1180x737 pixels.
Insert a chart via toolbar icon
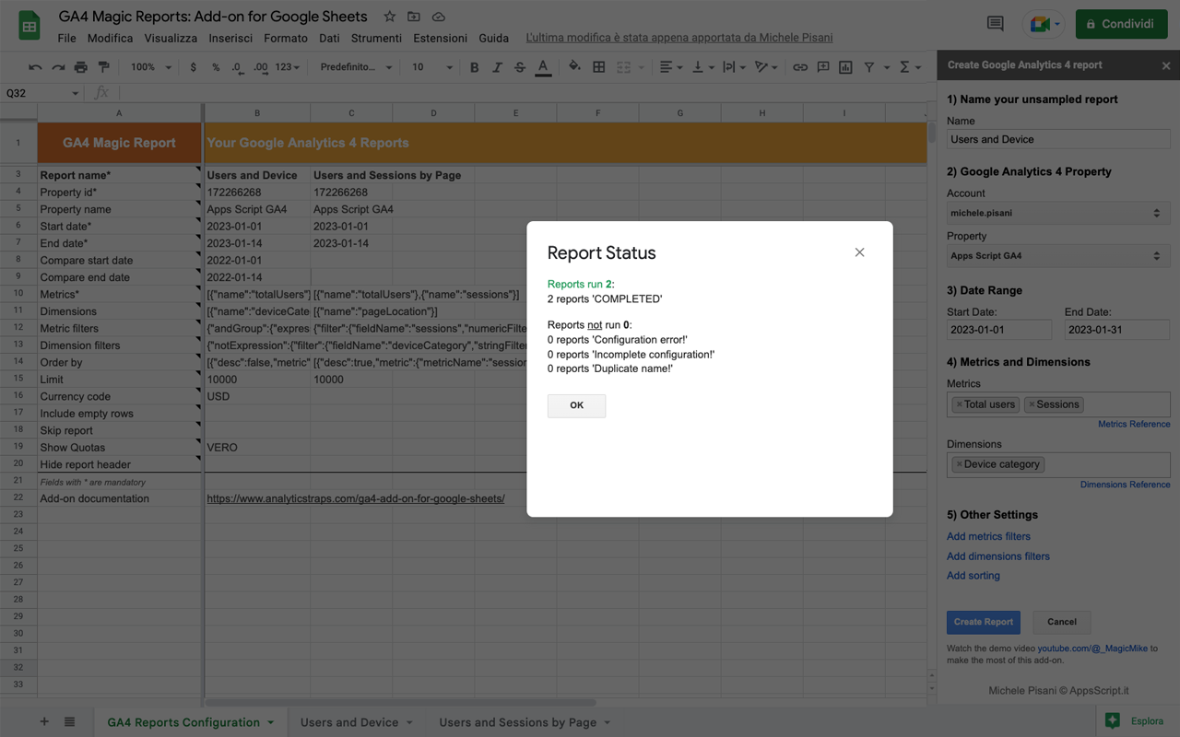(x=845, y=66)
